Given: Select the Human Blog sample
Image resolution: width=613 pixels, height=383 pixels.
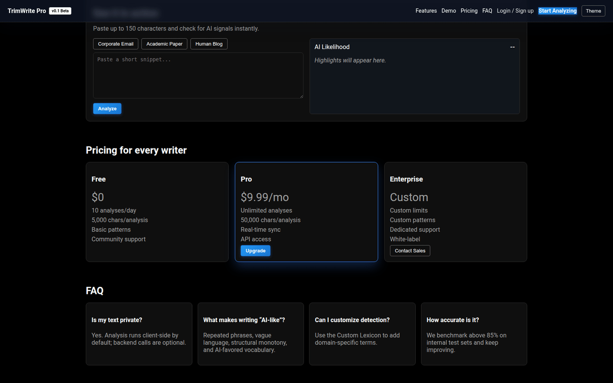Looking at the screenshot, I should point(209,44).
